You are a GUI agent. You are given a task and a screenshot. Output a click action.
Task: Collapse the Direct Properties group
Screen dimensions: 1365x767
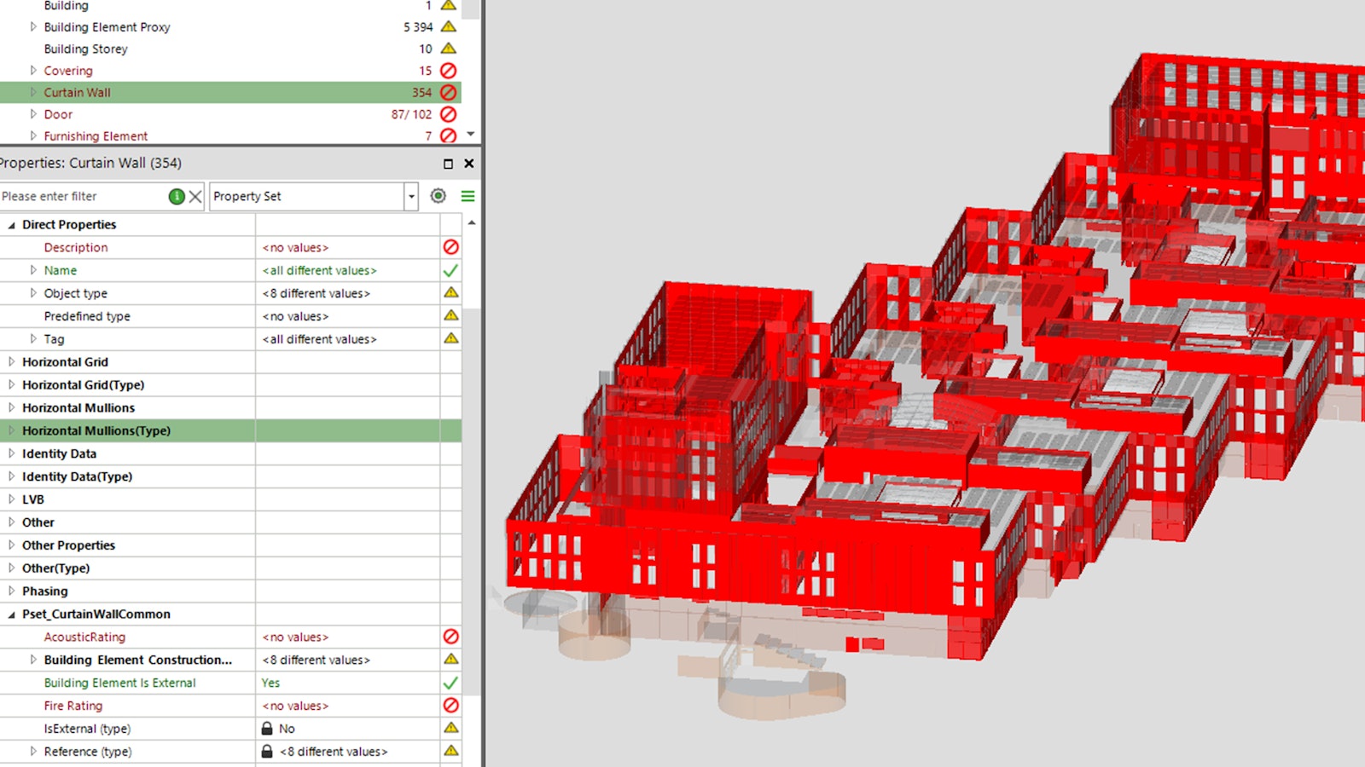12,225
